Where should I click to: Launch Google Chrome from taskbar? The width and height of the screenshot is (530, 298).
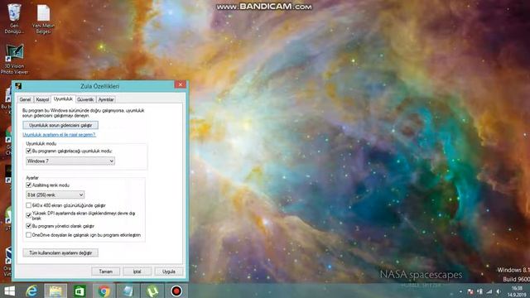pos(104,291)
